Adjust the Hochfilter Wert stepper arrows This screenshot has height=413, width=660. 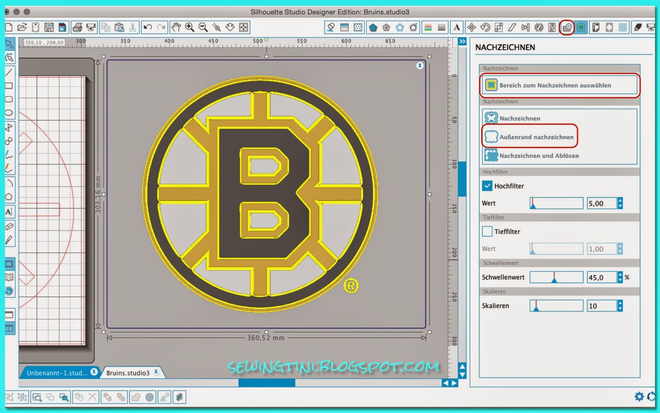pos(620,203)
